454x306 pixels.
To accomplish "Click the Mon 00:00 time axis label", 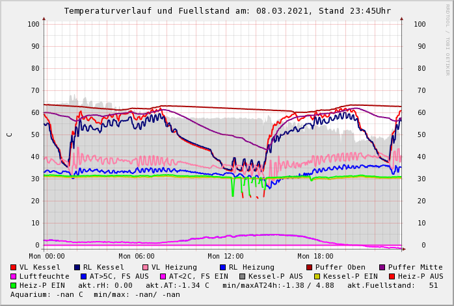I will point(47,256).
